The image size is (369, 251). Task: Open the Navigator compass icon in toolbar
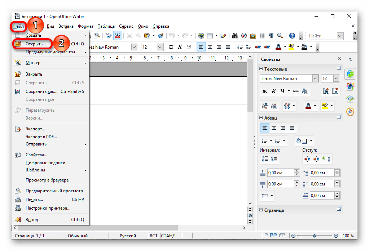click(244, 36)
